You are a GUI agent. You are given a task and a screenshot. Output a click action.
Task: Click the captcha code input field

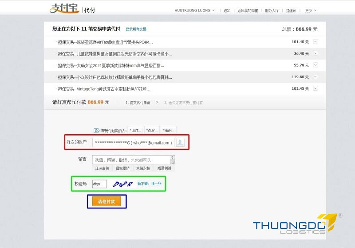click(x=99, y=184)
